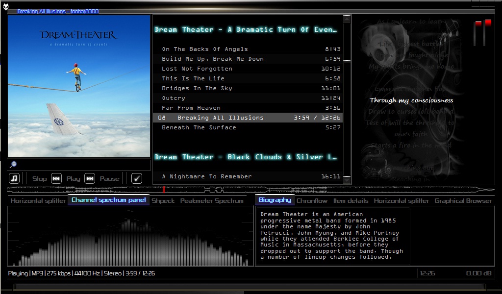The image size is (502, 294).
Task: Stop playback with the Stop button
Action: pyautogui.click(x=39, y=179)
